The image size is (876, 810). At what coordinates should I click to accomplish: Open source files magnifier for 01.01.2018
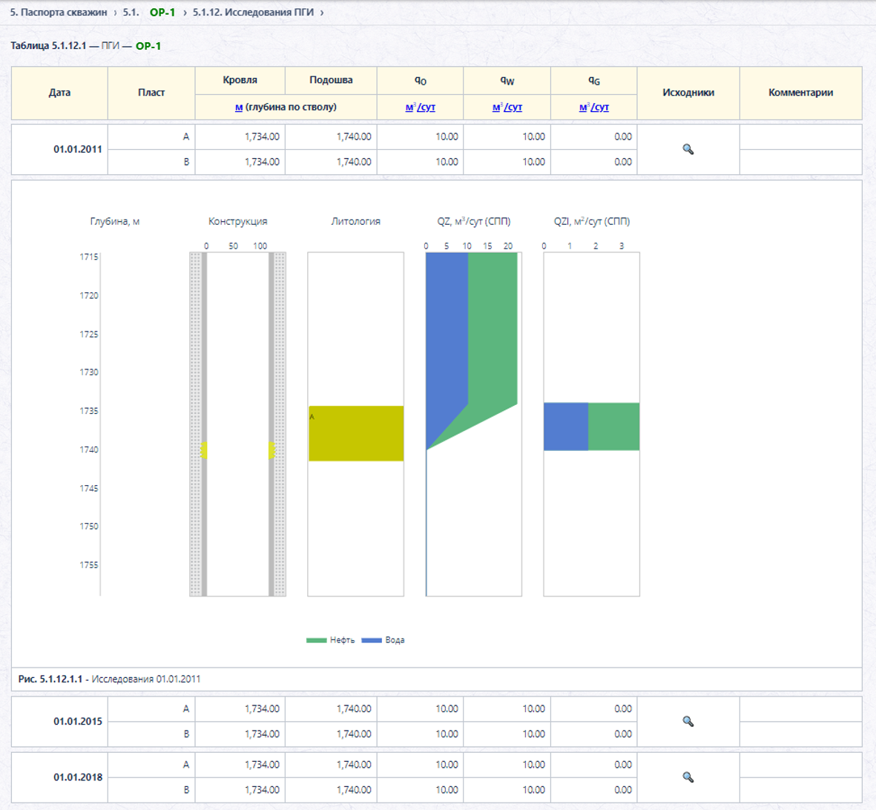(x=688, y=777)
